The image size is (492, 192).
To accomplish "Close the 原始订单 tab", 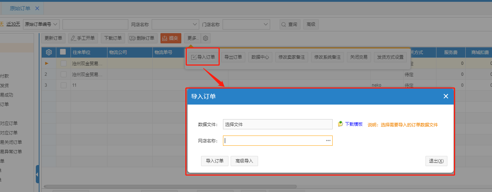I will click(x=37, y=8).
